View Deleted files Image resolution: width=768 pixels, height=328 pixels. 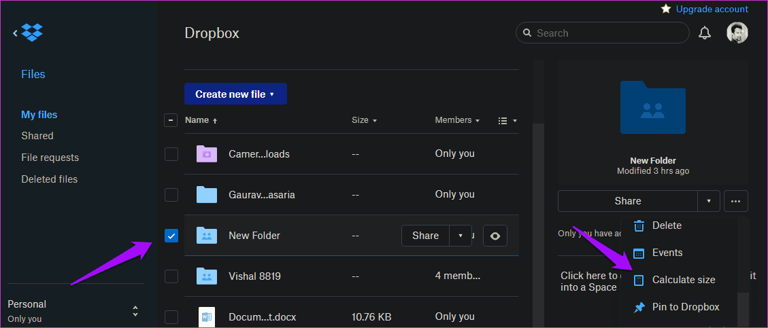50,179
